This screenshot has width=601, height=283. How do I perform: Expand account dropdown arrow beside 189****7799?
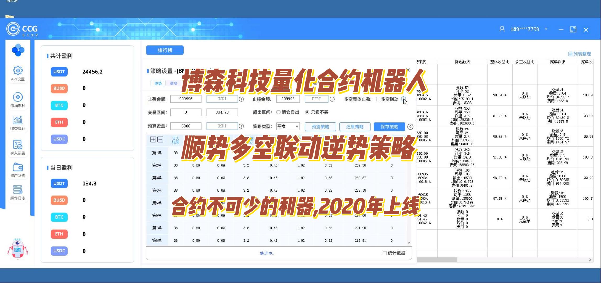pyautogui.click(x=546, y=29)
